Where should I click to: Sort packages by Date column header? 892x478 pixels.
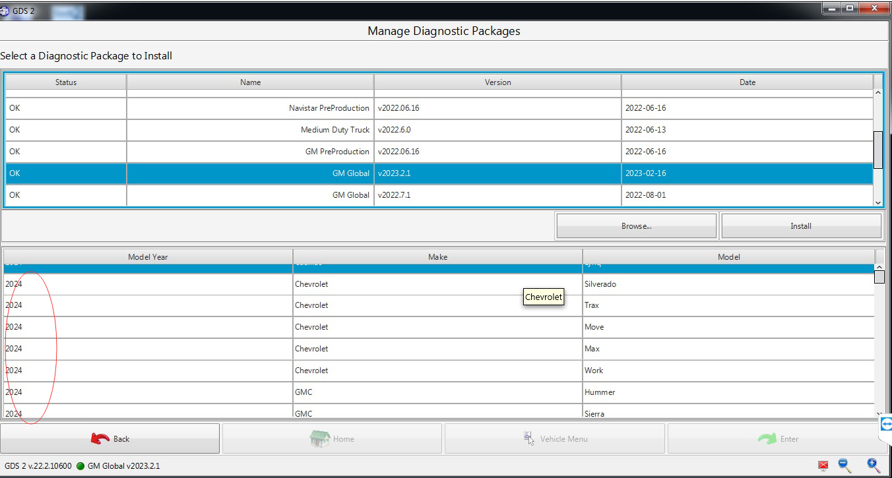tap(748, 82)
